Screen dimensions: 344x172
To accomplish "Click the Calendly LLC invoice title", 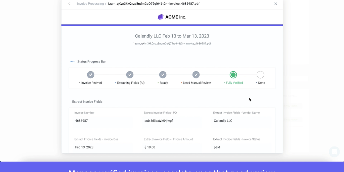I will coord(172,36).
